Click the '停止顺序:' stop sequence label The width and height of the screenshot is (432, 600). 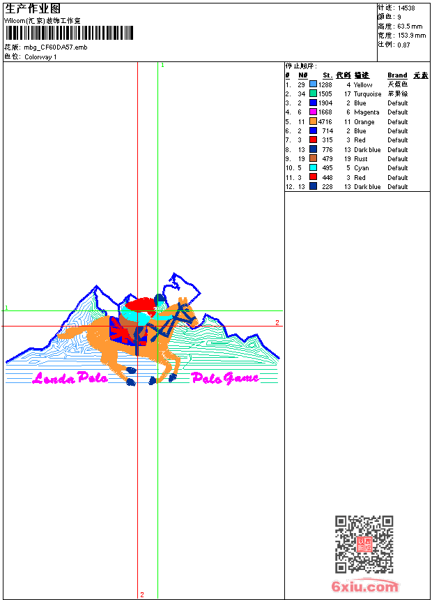pos(301,66)
